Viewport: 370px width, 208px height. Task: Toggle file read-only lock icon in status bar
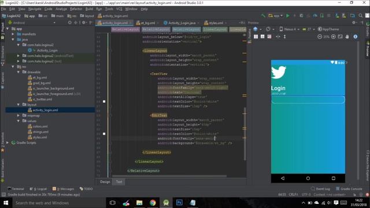[x=354, y=195]
